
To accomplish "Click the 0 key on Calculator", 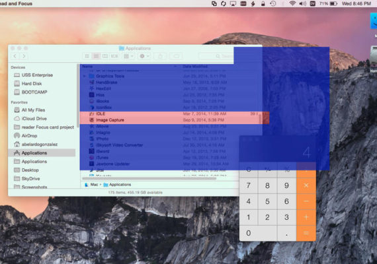I will click(x=258, y=233).
